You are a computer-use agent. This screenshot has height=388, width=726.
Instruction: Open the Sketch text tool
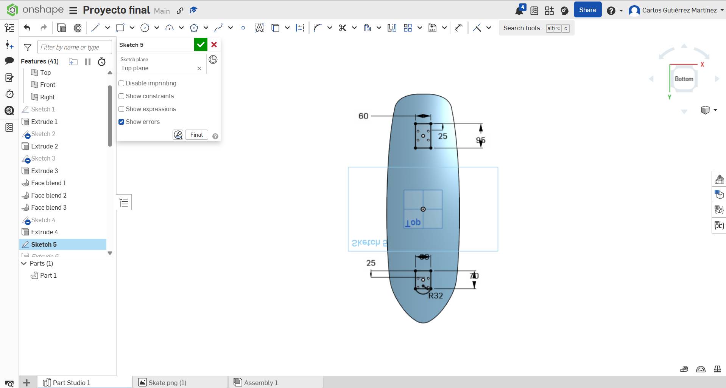pos(259,28)
